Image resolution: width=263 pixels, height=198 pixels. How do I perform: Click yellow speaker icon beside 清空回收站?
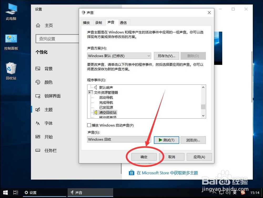pos(96,112)
